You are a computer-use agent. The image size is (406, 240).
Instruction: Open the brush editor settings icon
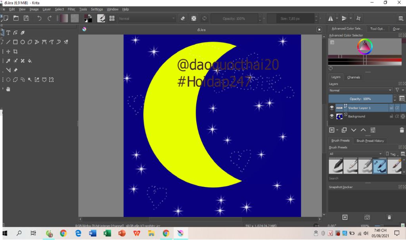pyautogui.click(x=101, y=18)
